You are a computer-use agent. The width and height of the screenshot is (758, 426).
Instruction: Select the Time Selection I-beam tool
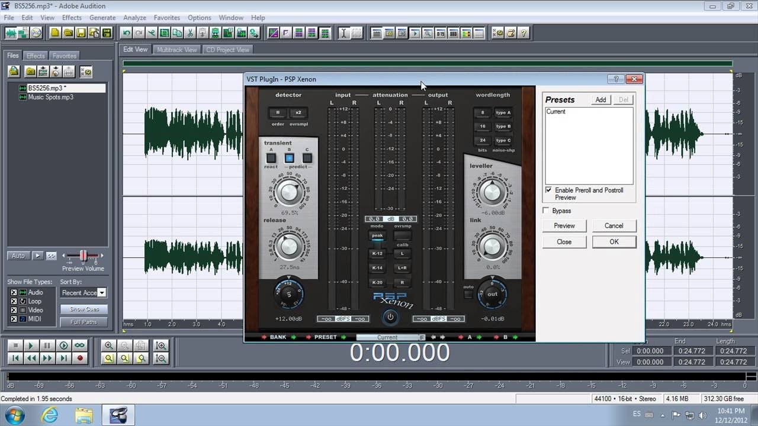343,33
